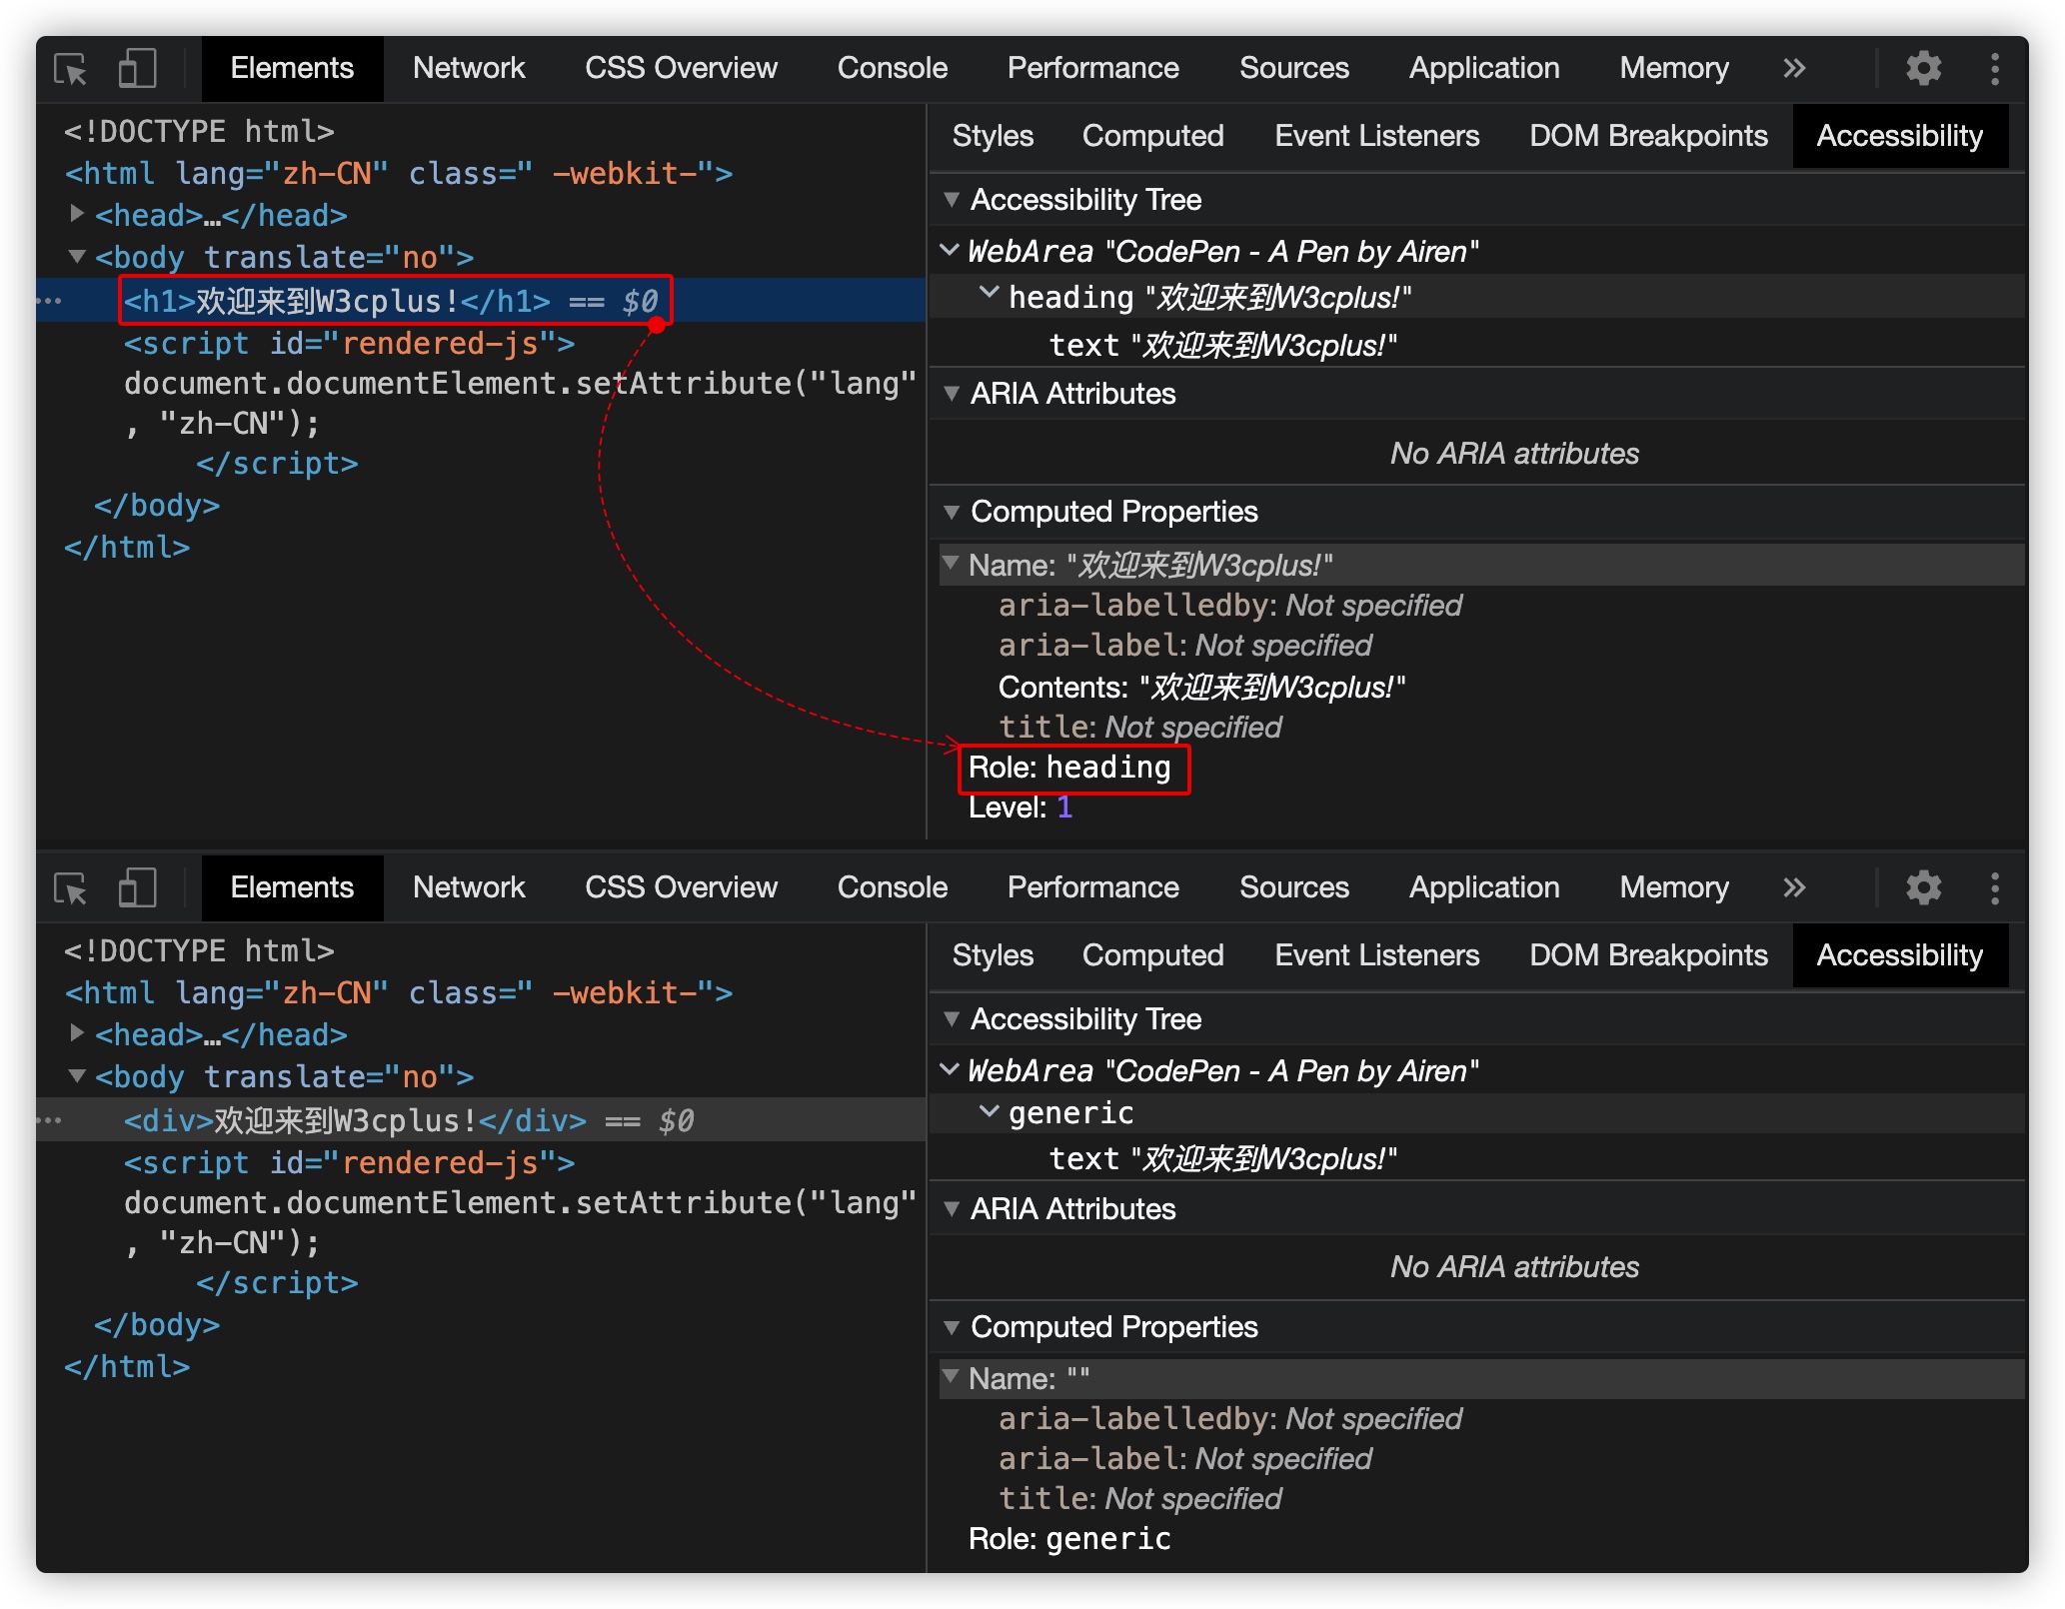Open Application tab in top panel
This screenshot has width=2065, height=1609.
pos(1484,69)
